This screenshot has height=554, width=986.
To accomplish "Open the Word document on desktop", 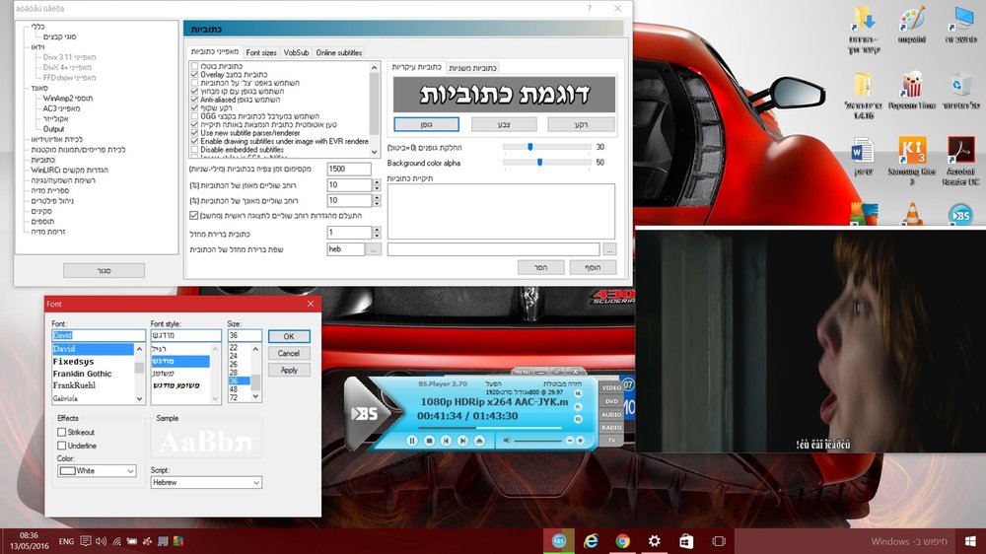I will pos(863,156).
